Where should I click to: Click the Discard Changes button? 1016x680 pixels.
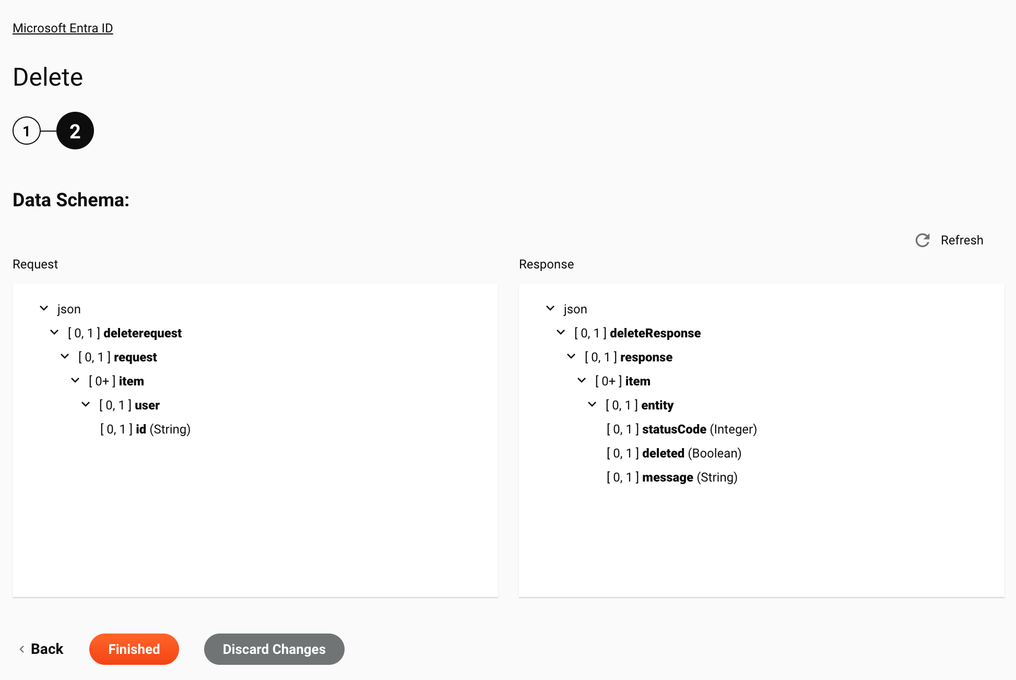click(274, 649)
